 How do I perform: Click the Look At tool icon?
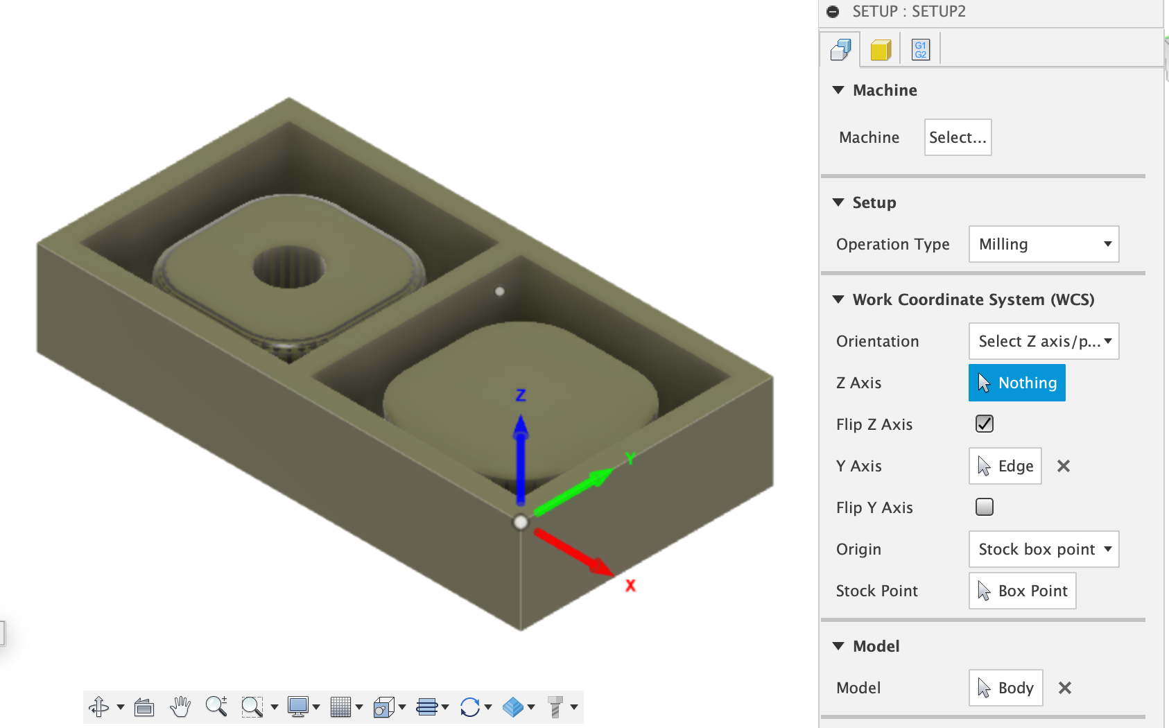point(144,707)
